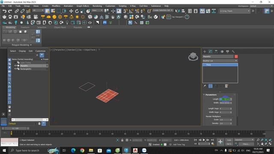Toggle the Auto key button
274x154 pixels.
point(229,140)
